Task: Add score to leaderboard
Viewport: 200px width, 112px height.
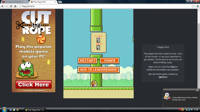Action: coord(98,70)
